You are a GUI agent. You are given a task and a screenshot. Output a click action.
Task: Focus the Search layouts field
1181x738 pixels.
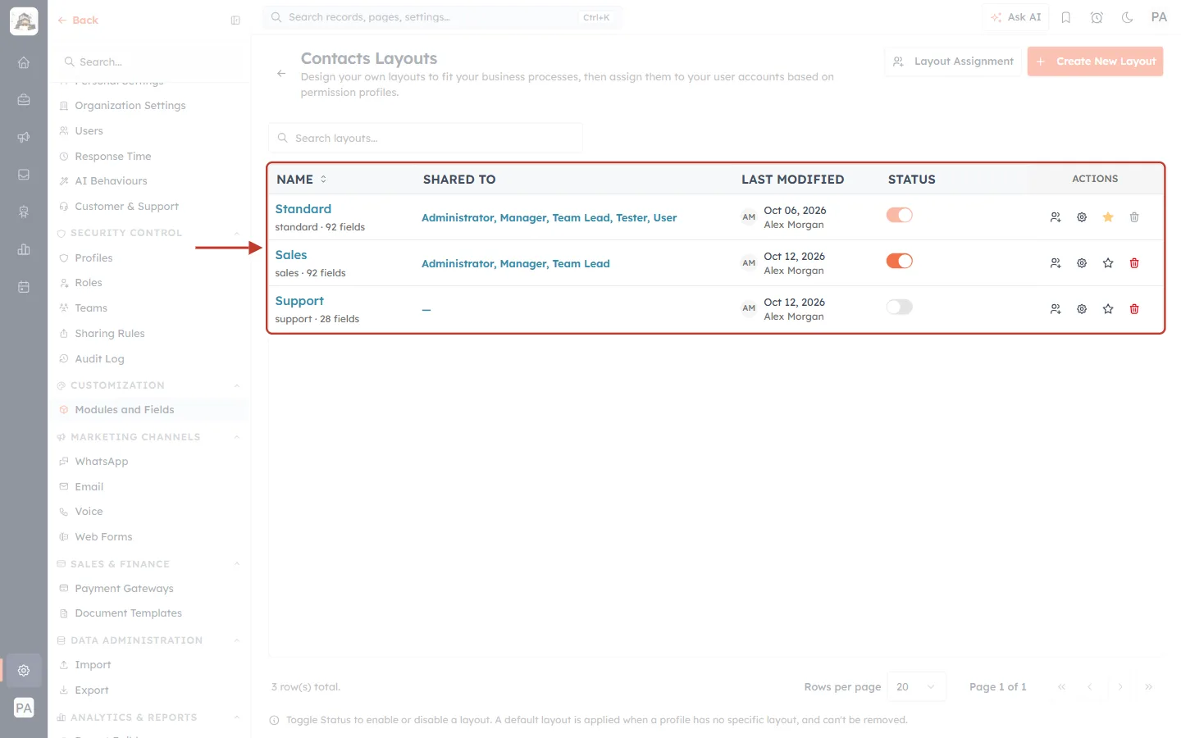click(x=426, y=139)
